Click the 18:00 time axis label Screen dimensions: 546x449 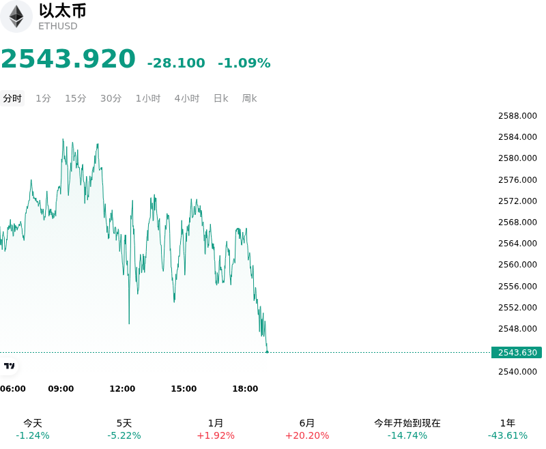(x=245, y=389)
